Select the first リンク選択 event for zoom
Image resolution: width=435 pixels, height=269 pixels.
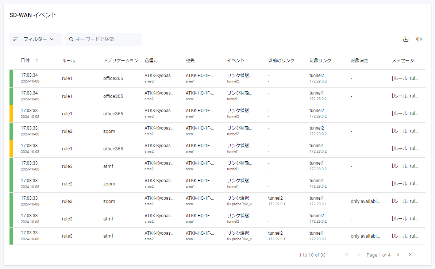click(x=238, y=198)
